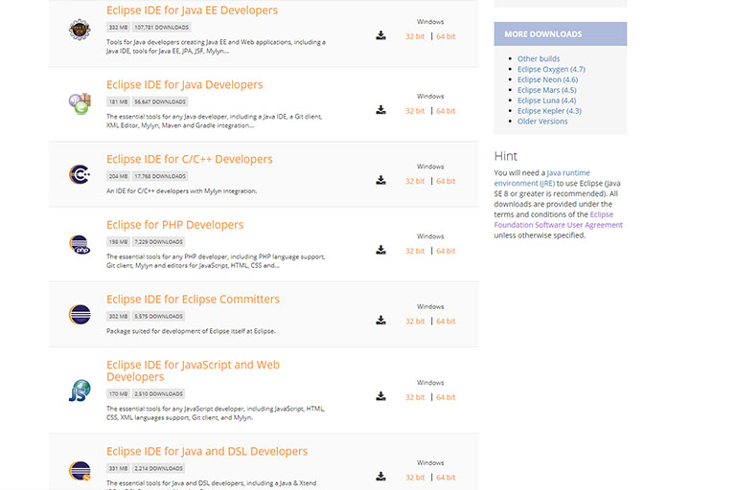
Task: Download 64 bit C/C++ Developers package
Action: (x=446, y=181)
